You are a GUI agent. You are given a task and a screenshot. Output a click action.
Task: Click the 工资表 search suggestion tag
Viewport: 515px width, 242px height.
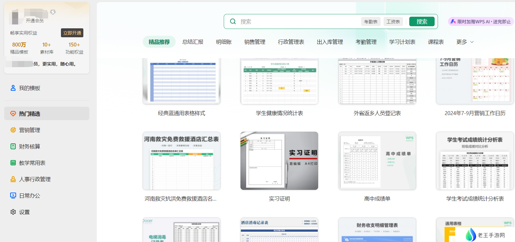[x=393, y=21]
